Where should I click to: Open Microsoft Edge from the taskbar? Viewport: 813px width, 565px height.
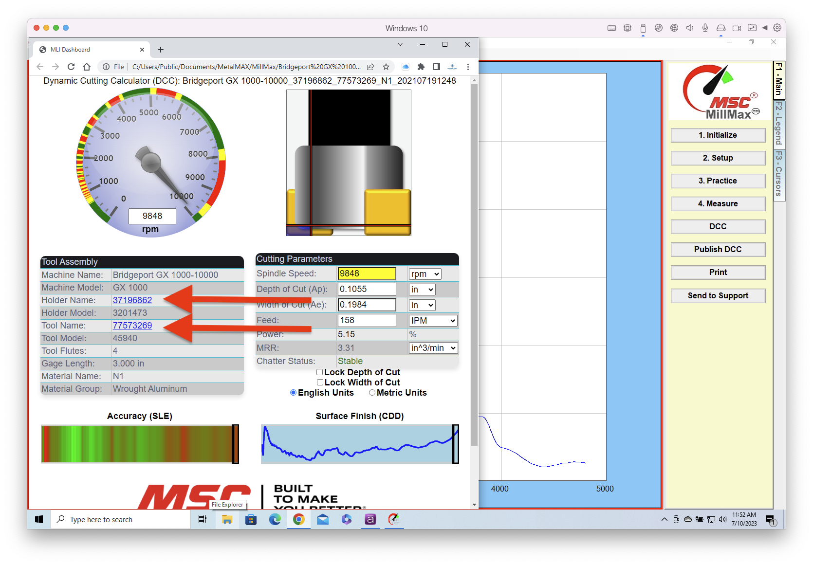pos(275,519)
